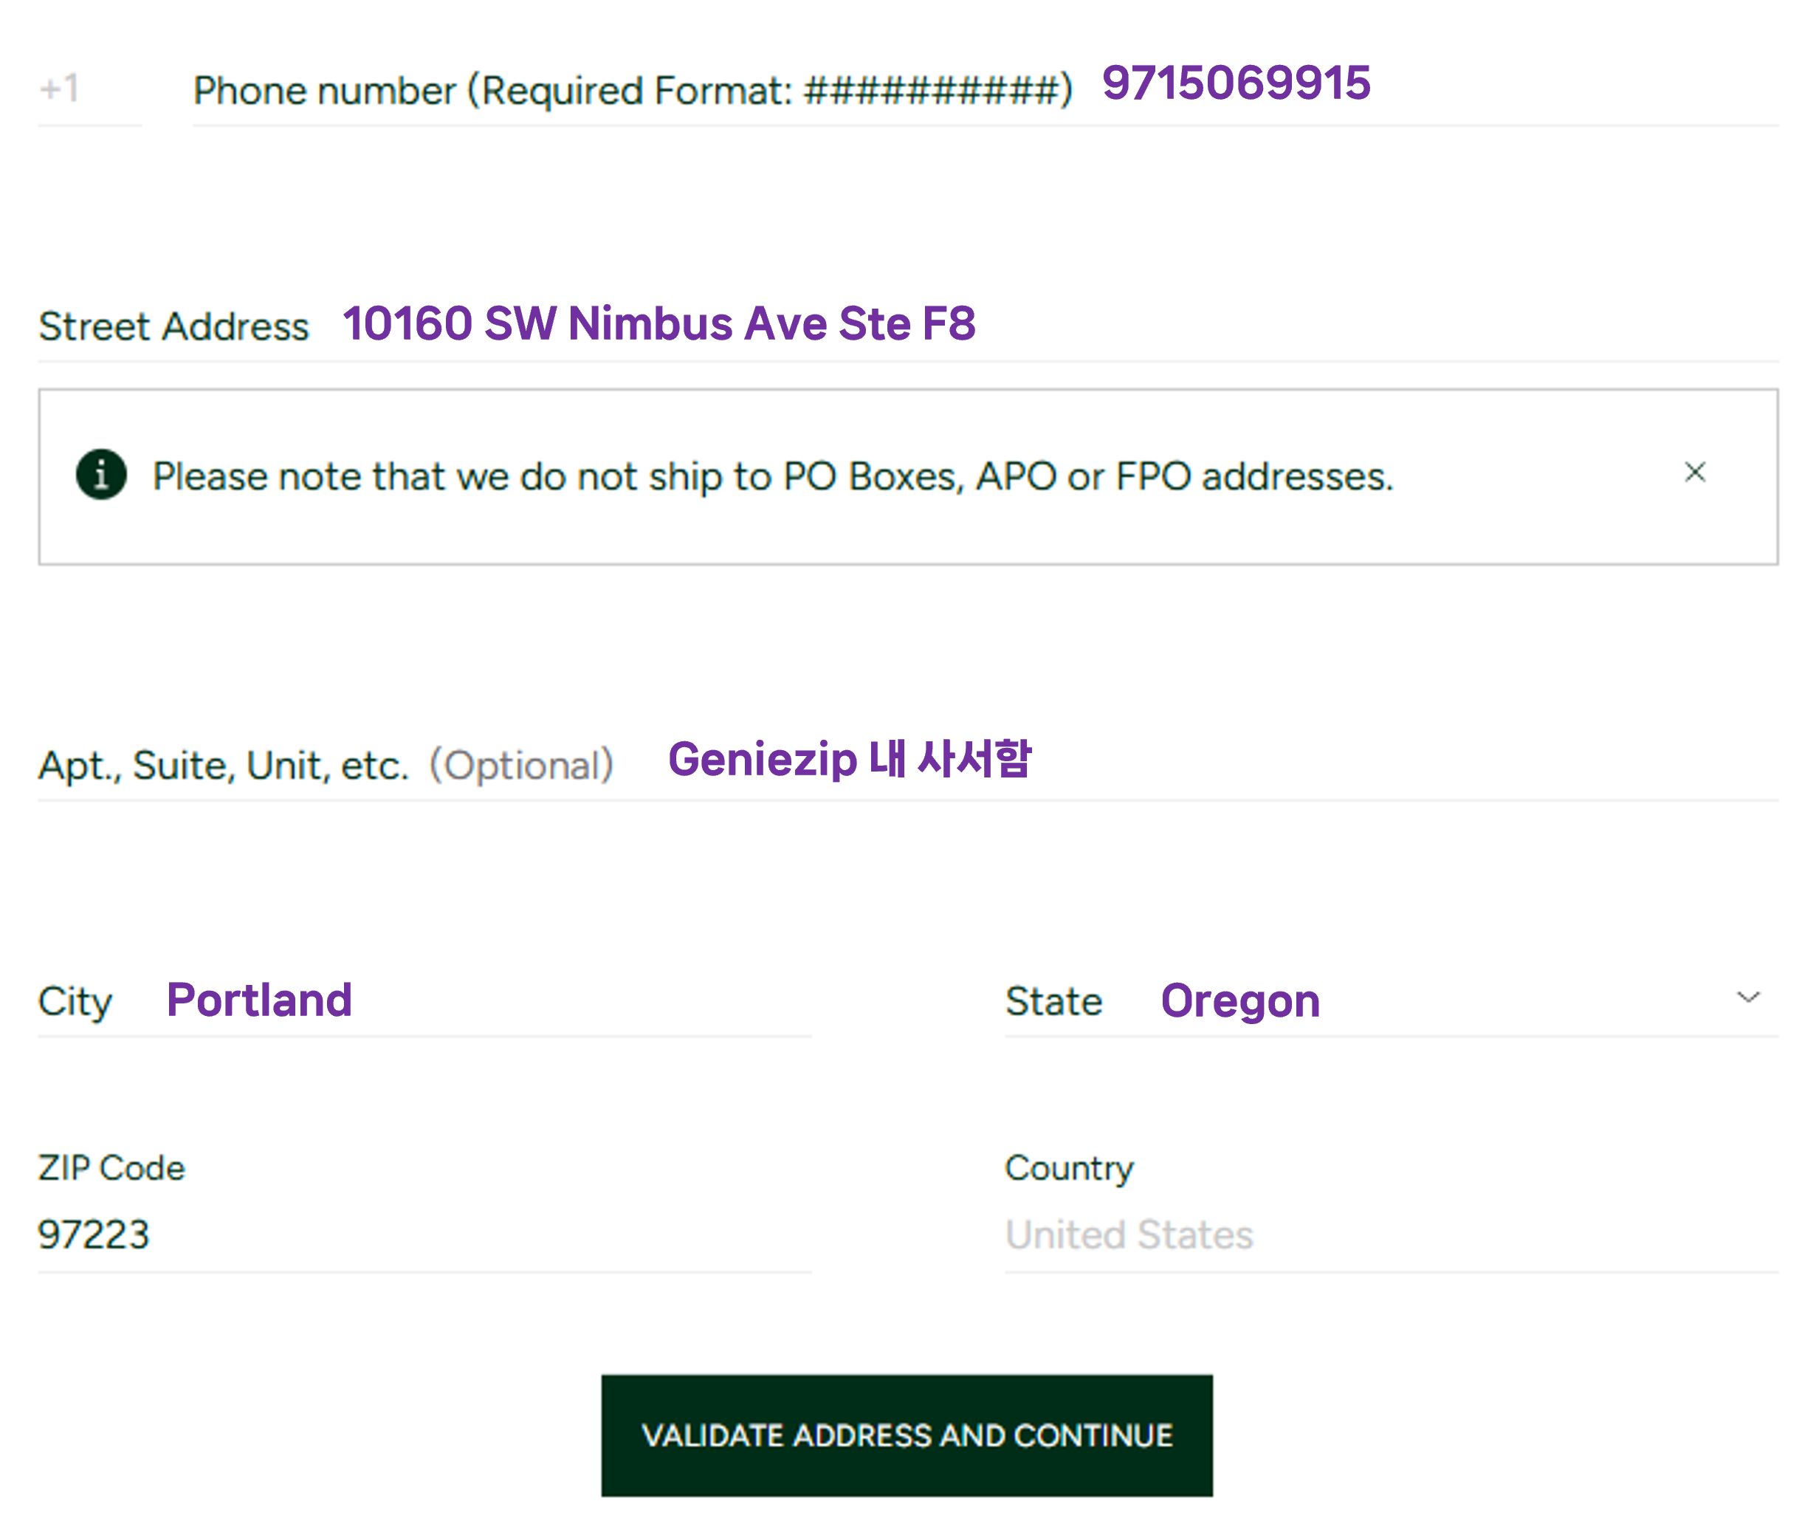Click the Portland annotation text

click(x=259, y=1000)
